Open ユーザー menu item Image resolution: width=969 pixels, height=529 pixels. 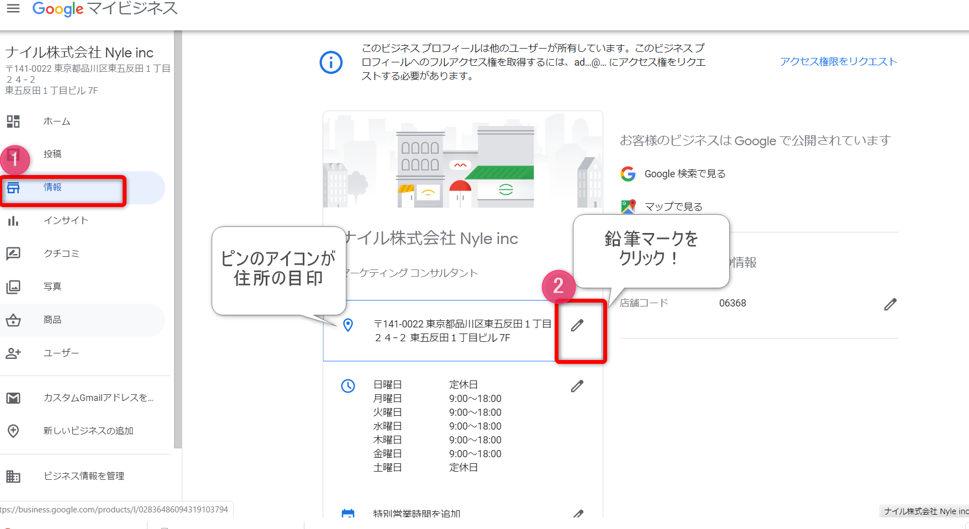(61, 353)
